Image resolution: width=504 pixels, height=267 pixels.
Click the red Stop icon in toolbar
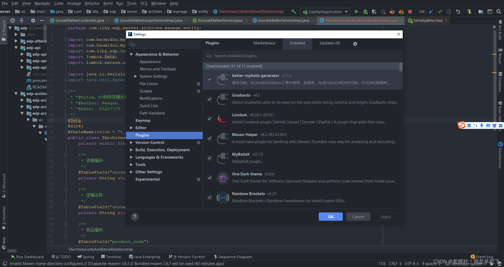[x=410, y=12]
